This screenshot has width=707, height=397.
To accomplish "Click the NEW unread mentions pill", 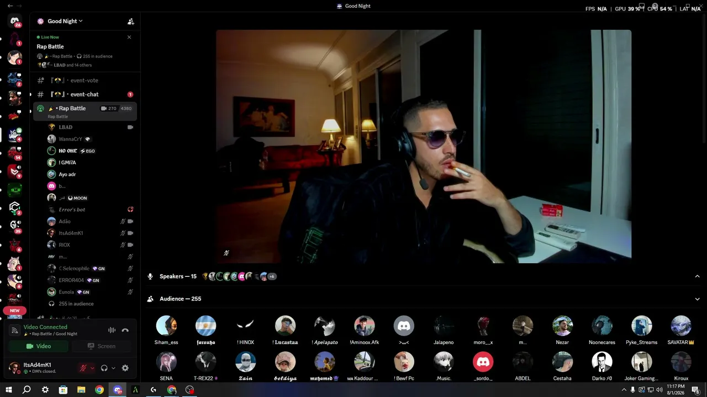I will coord(15,310).
